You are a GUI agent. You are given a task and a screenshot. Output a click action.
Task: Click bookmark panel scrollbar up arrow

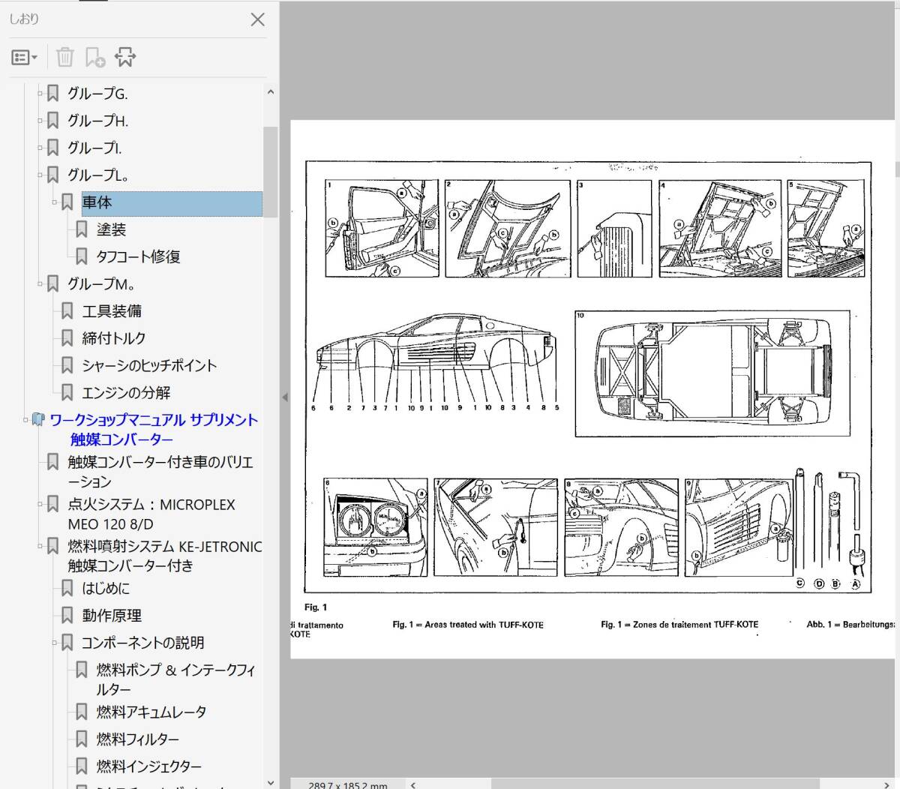271,91
